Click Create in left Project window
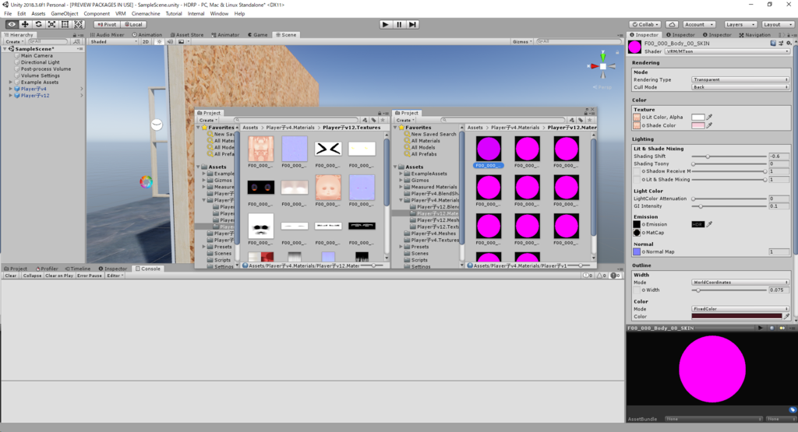The height and width of the screenshot is (432, 798). 208,120
